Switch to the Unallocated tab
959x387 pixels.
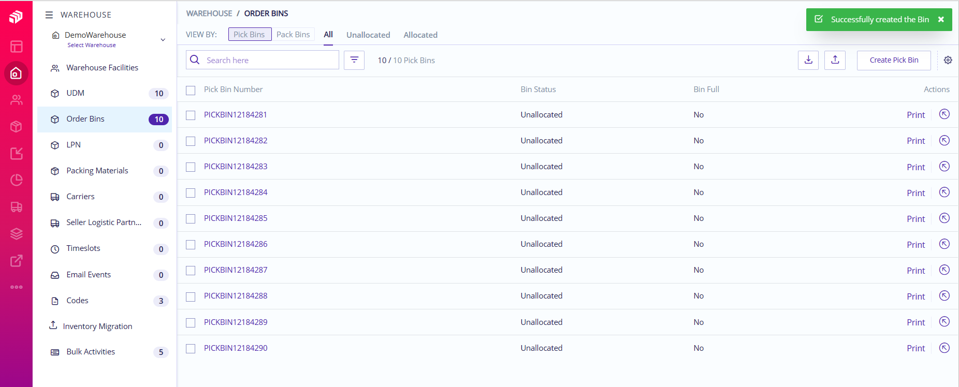368,35
